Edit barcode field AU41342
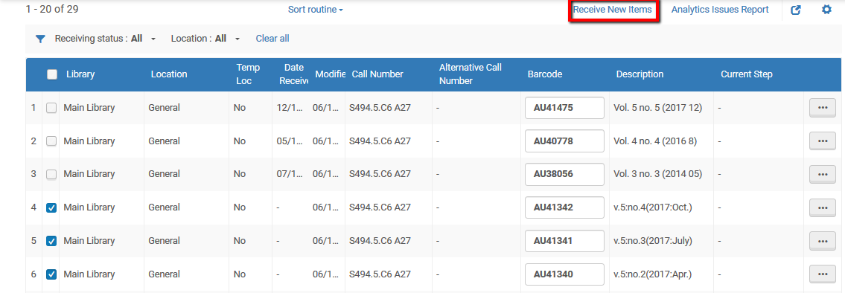 pos(564,207)
